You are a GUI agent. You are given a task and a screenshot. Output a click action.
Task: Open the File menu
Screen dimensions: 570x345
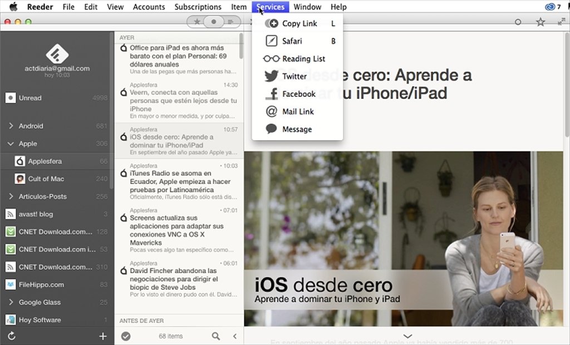click(68, 7)
